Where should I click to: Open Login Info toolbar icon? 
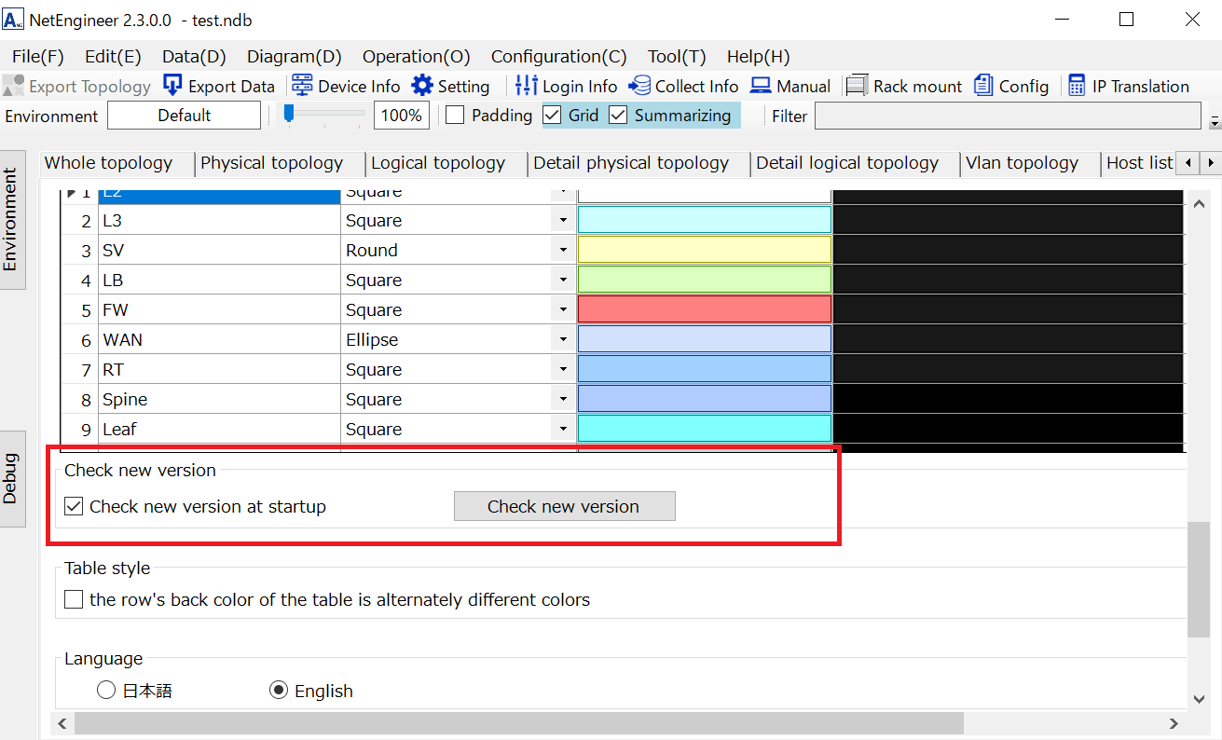527,86
